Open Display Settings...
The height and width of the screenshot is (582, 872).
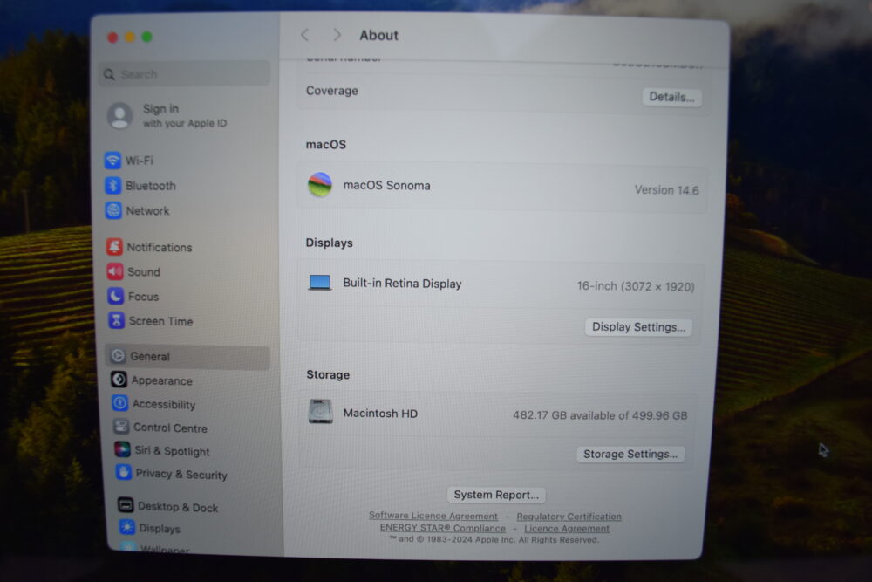click(638, 327)
